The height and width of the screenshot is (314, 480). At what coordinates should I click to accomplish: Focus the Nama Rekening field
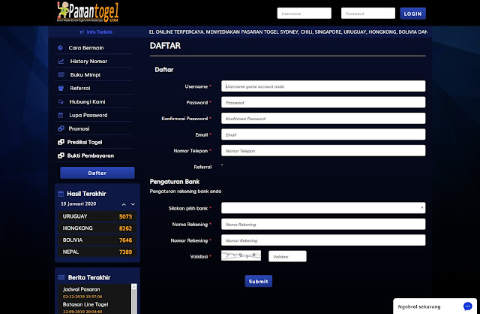point(323,224)
